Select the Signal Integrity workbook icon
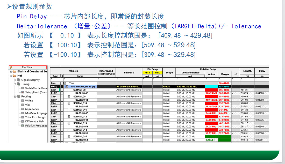The height and width of the screenshot is (164, 285). pos(19,80)
